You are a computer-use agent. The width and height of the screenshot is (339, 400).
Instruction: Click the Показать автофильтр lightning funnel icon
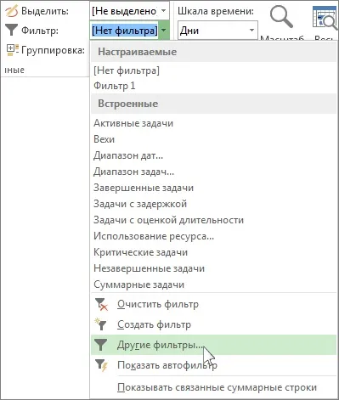pyautogui.click(x=101, y=365)
